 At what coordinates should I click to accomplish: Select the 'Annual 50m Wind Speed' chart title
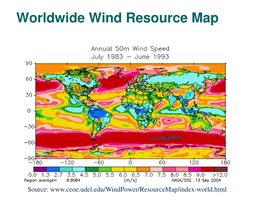click(130, 49)
